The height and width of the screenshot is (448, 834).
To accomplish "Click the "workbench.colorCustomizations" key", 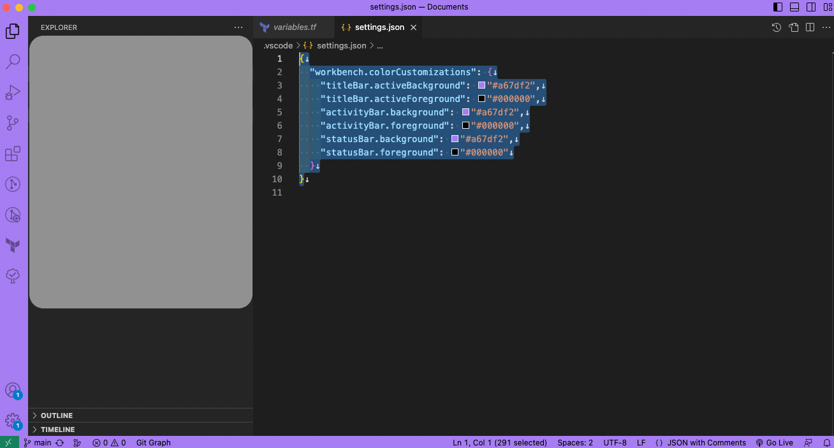I will (393, 72).
